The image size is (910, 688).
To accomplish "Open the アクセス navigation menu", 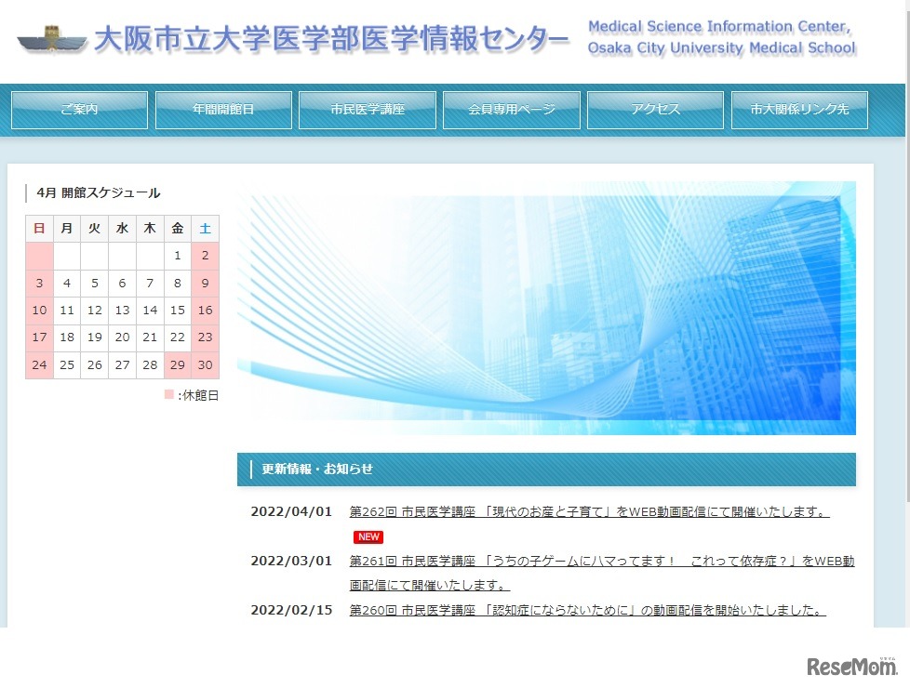I will point(655,109).
